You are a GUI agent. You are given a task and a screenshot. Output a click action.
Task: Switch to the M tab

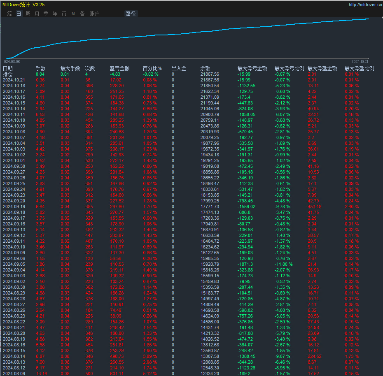[73, 14]
